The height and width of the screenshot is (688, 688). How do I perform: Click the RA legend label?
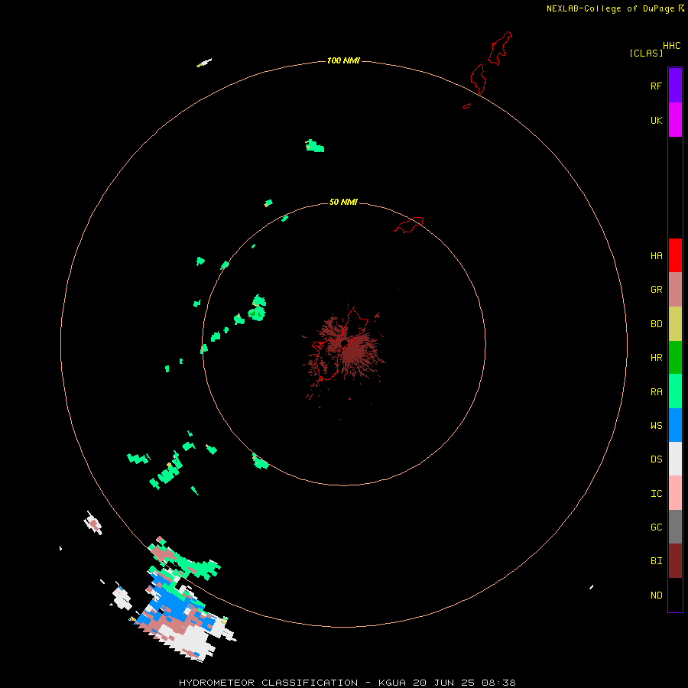click(656, 391)
